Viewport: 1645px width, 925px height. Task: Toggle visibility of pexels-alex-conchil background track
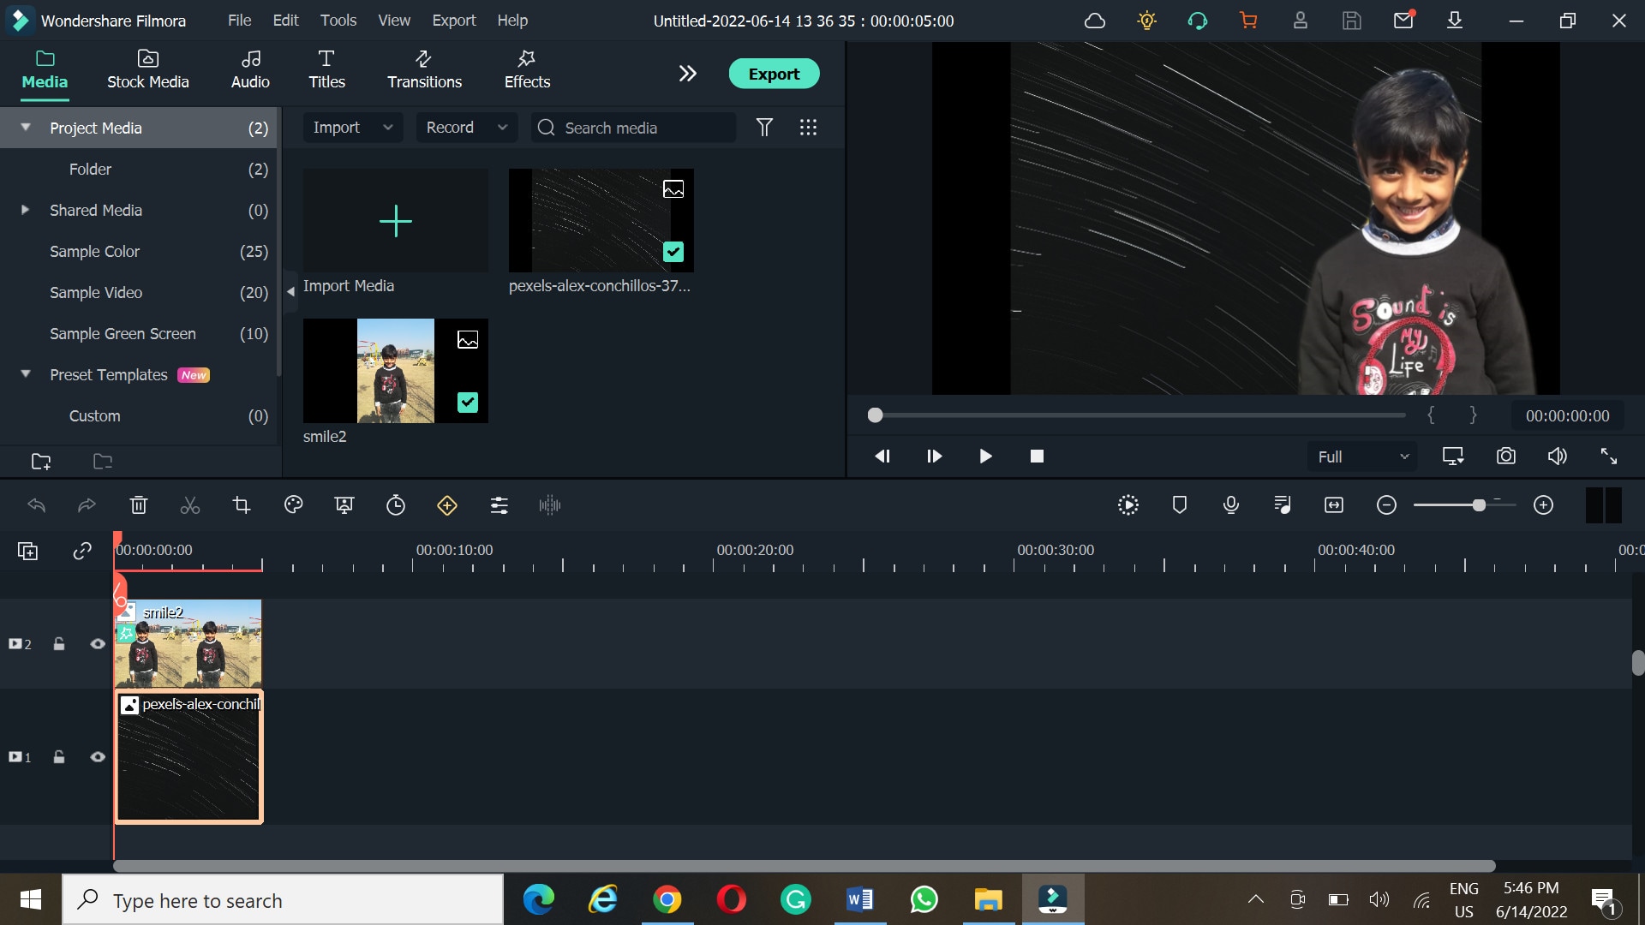pyautogui.click(x=97, y=757)
